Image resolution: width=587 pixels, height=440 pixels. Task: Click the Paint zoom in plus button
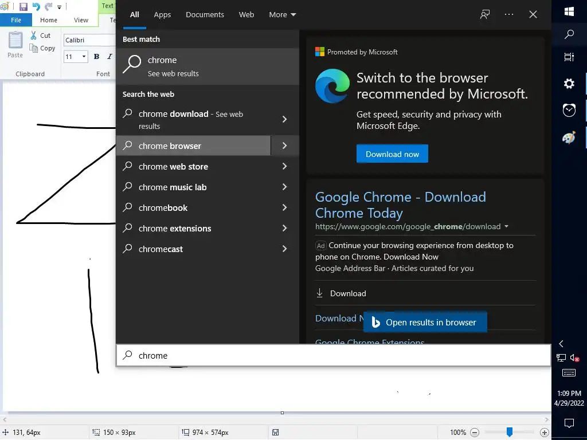pos(545,433)
